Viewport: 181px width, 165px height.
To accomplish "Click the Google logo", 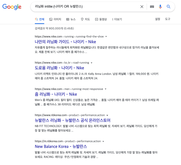I will (x=12, y=7).
